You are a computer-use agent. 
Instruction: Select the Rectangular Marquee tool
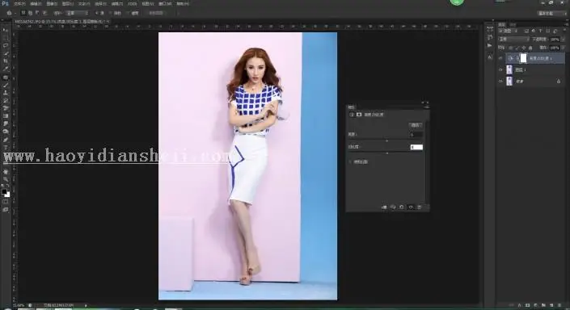pos(6,38)
